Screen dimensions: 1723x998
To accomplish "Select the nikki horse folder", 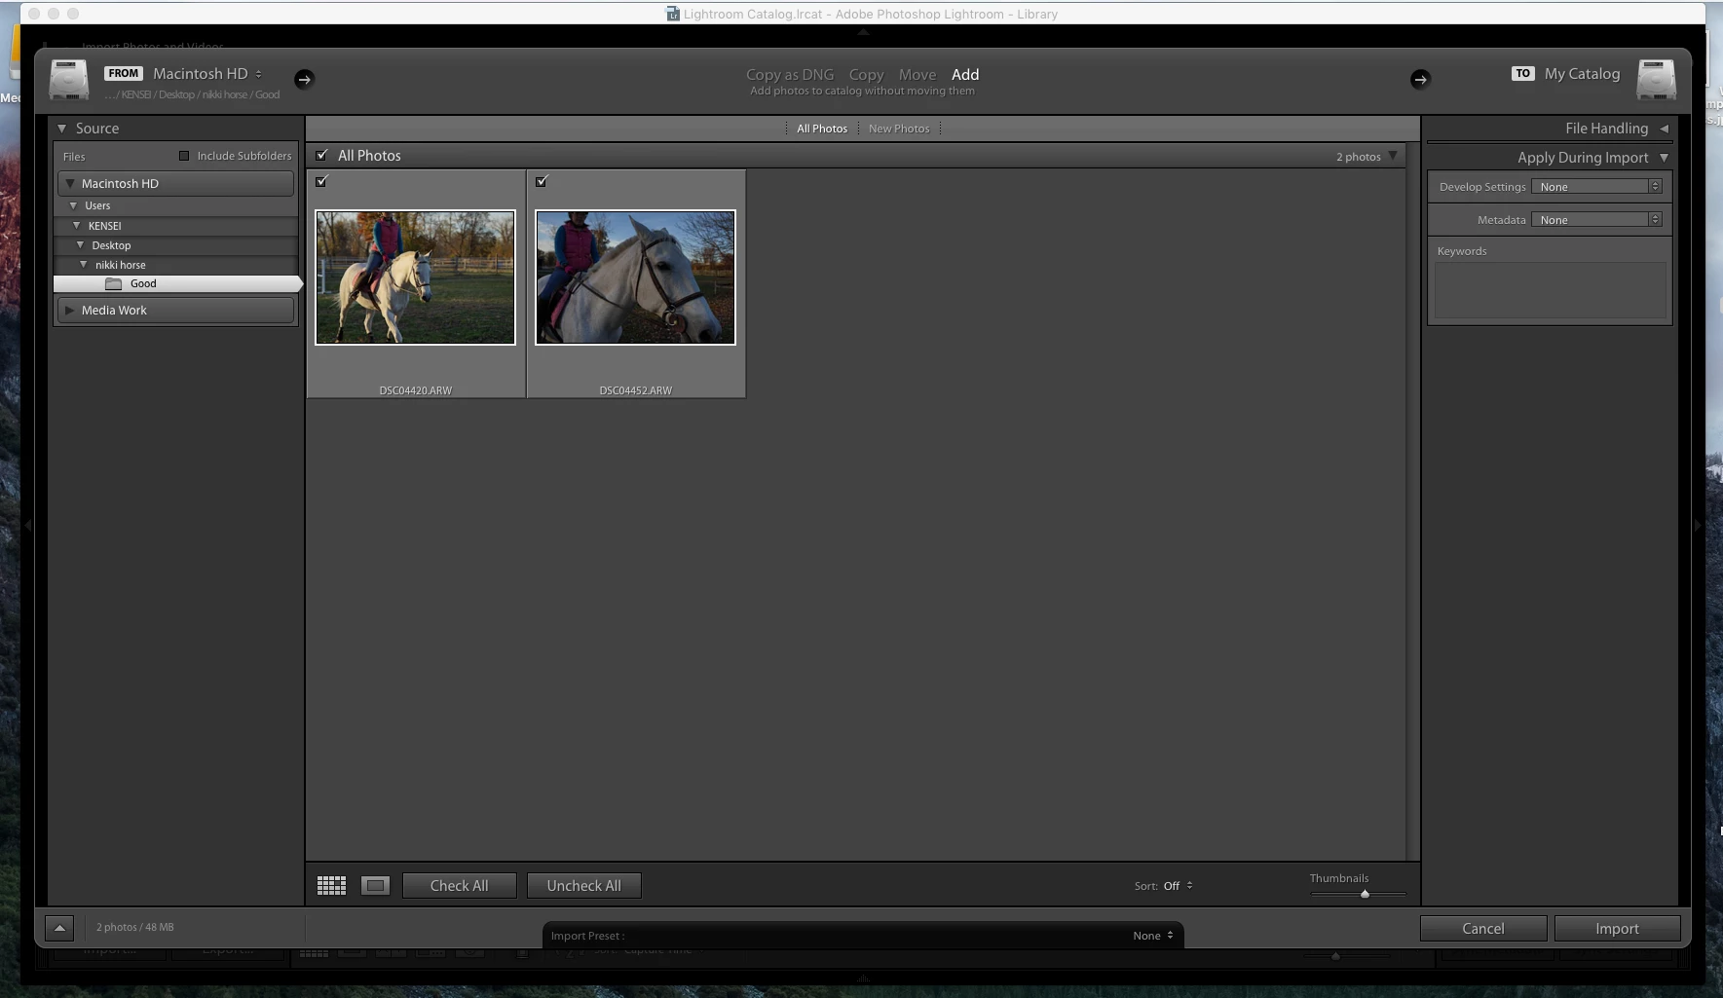I will pyautogui.click(x=121, y=265).
